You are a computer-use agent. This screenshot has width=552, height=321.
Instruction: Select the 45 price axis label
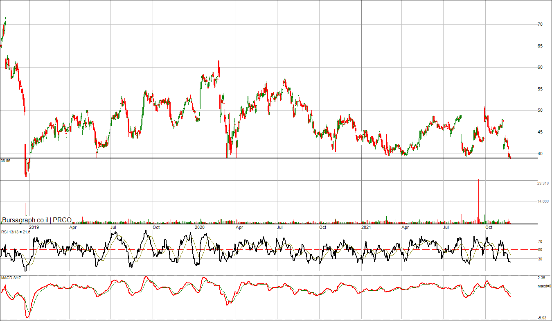click(540, 132)
